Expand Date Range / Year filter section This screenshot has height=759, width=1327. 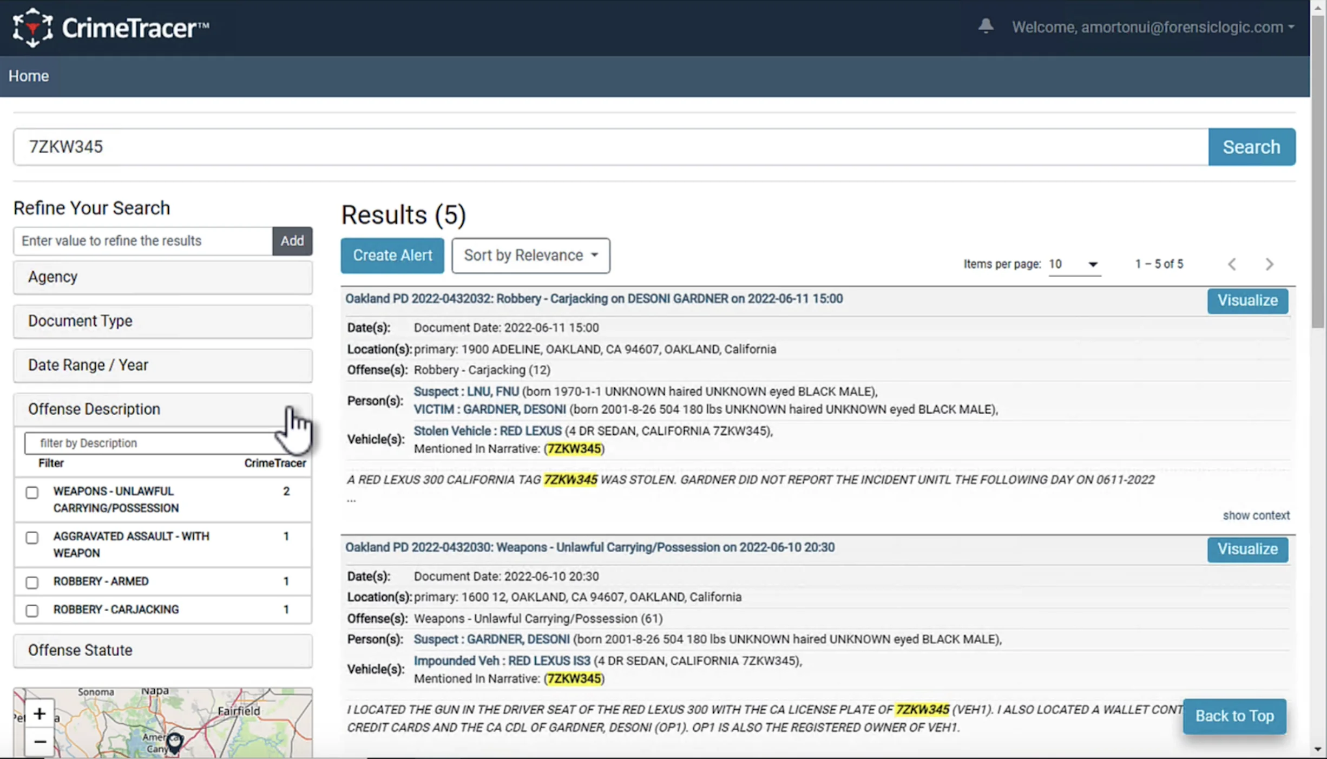162,365
